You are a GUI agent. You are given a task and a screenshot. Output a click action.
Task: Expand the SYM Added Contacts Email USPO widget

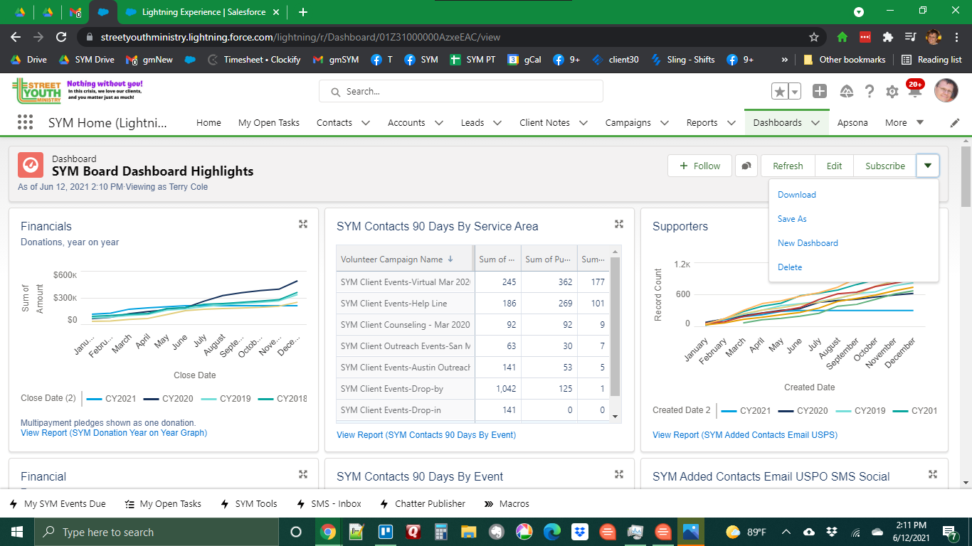(933, 474)
